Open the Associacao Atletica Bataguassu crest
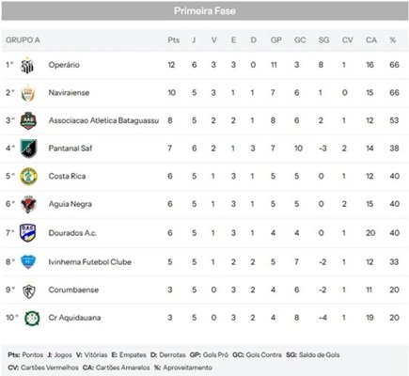 (x=28, y=120)
